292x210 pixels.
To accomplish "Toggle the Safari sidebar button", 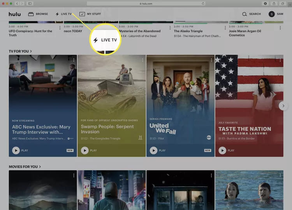I will coord(30,3).
